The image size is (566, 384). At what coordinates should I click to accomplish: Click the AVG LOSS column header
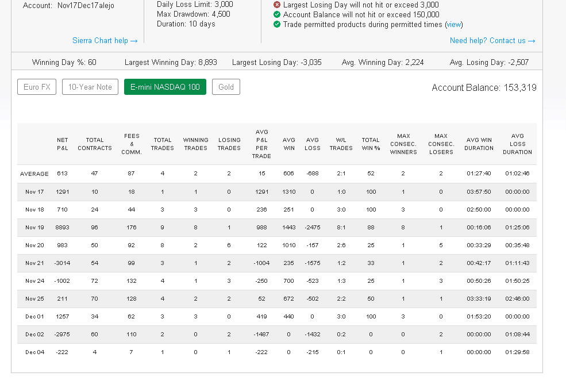point(312,144)
